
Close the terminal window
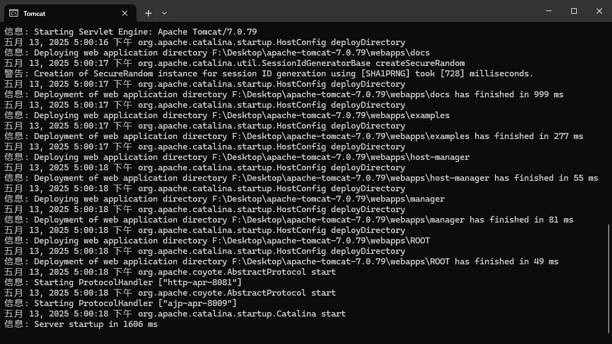coord(599,11)
